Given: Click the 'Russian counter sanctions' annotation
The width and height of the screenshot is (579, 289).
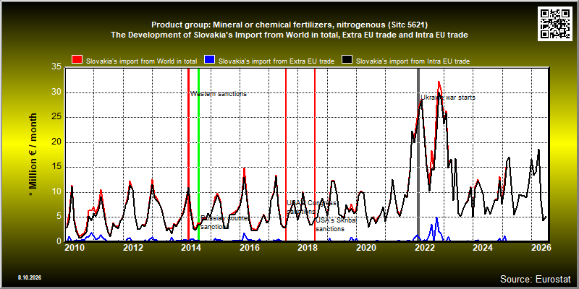Looking at the screenshot, I should pos(224,223).
